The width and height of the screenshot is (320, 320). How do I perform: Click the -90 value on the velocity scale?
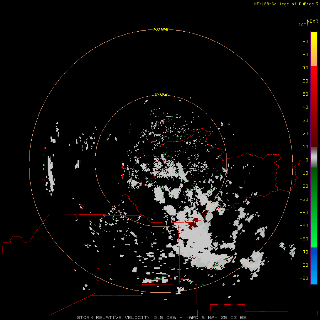[304, 278]
